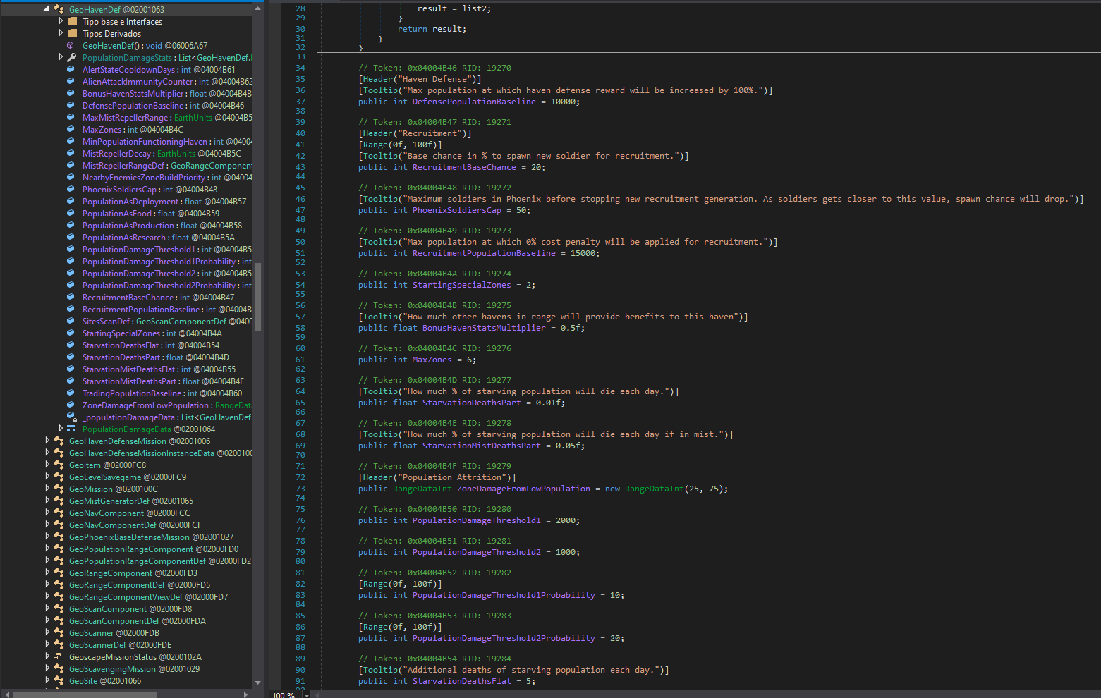1101x698 pixels.
Task: Collapse the GeoHavenDef tree node
Action: [47, 9]
